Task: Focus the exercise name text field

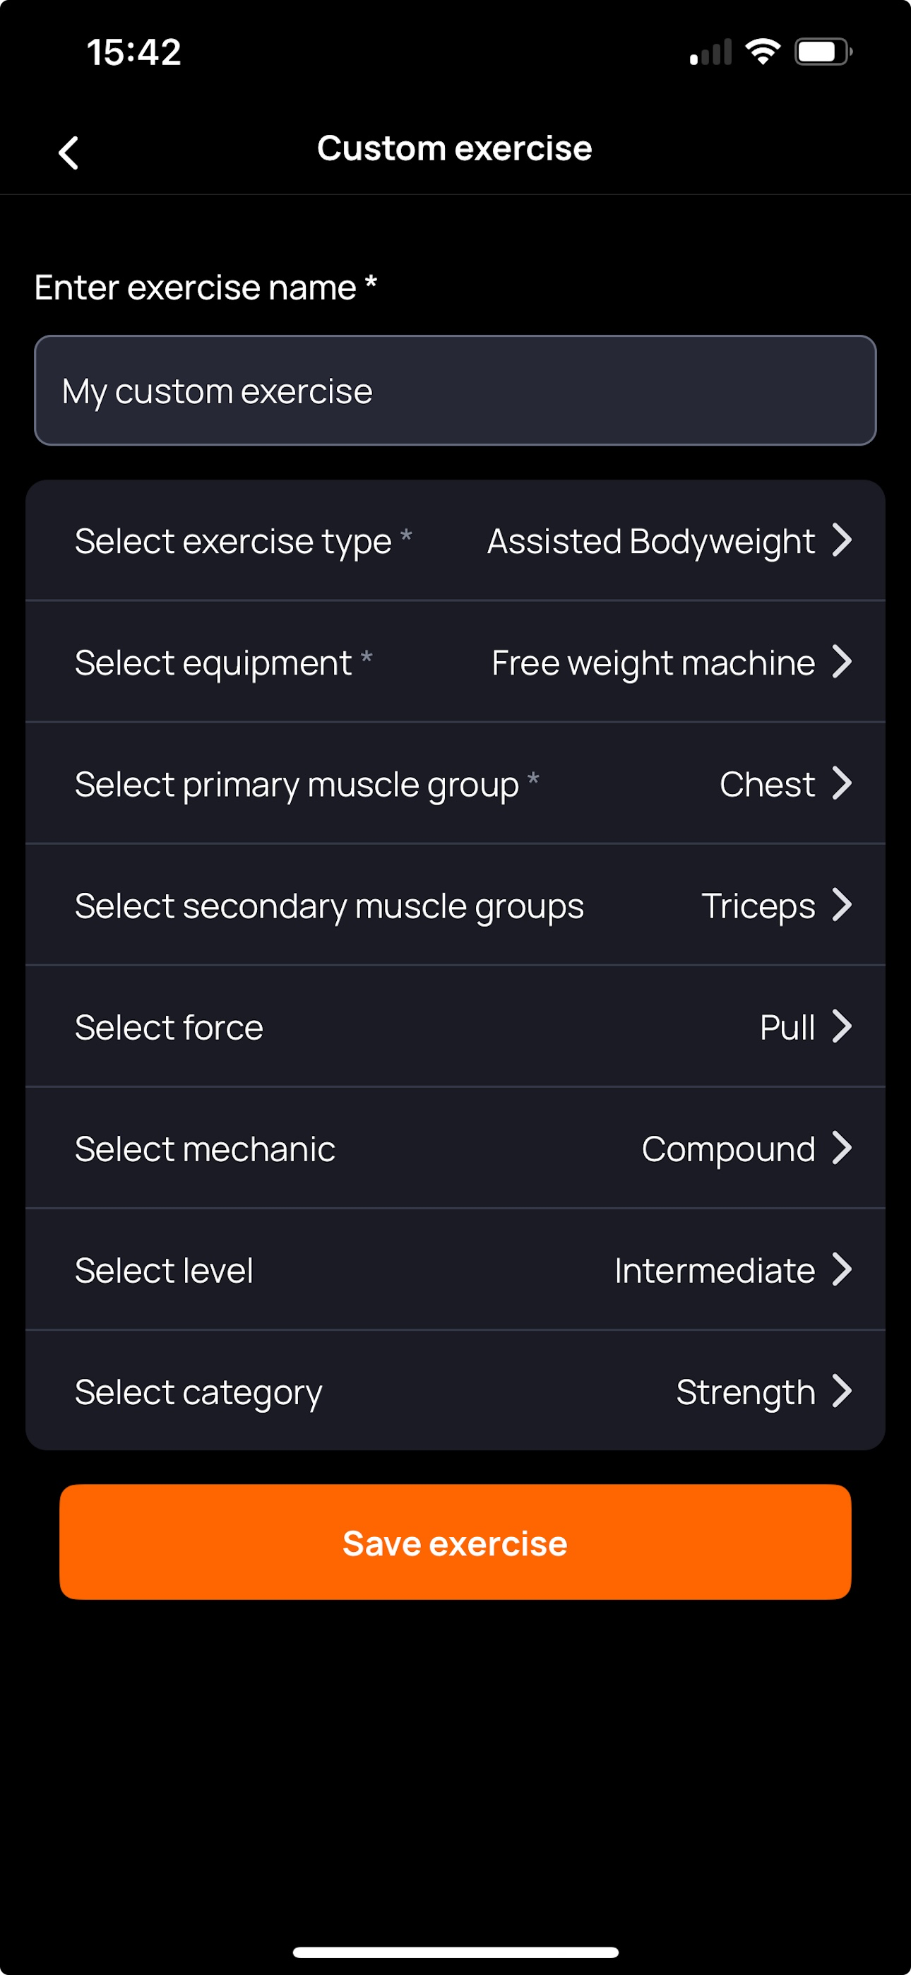Action: click(x=455, y=390)
